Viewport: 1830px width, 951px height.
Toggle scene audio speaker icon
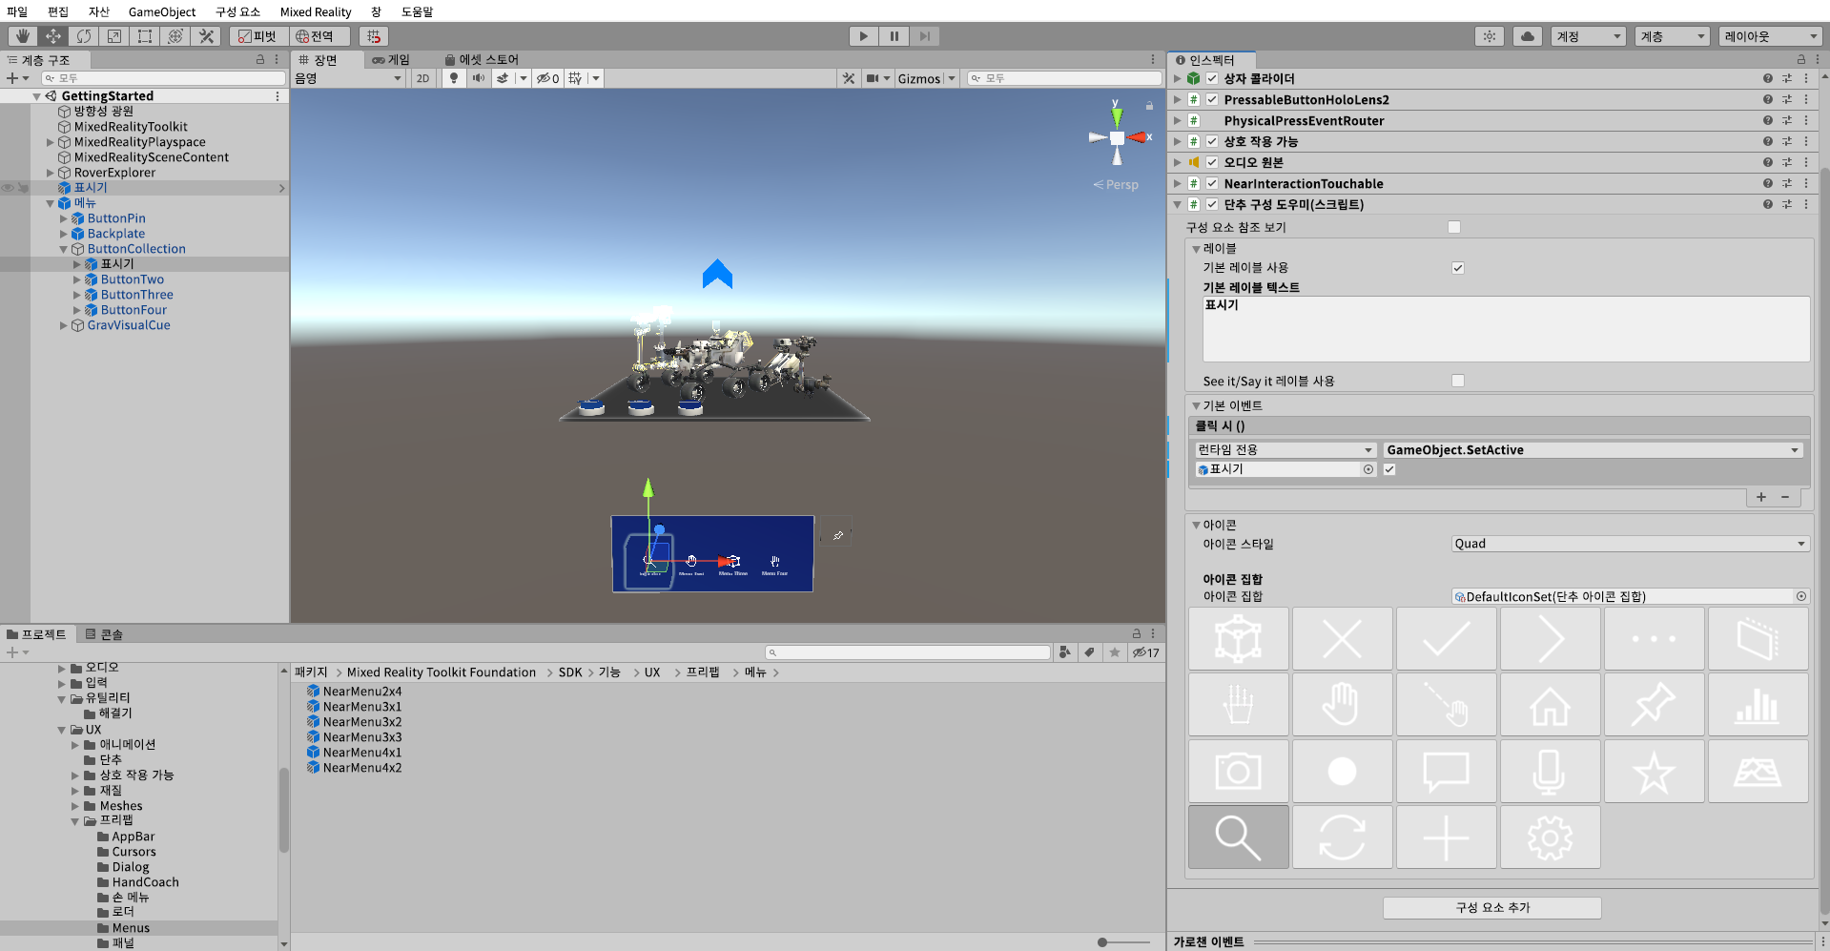pos(478,78)
